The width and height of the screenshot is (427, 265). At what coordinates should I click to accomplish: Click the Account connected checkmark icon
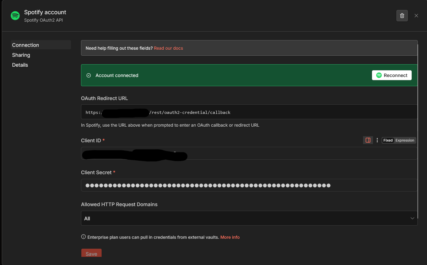pos(89,75)
